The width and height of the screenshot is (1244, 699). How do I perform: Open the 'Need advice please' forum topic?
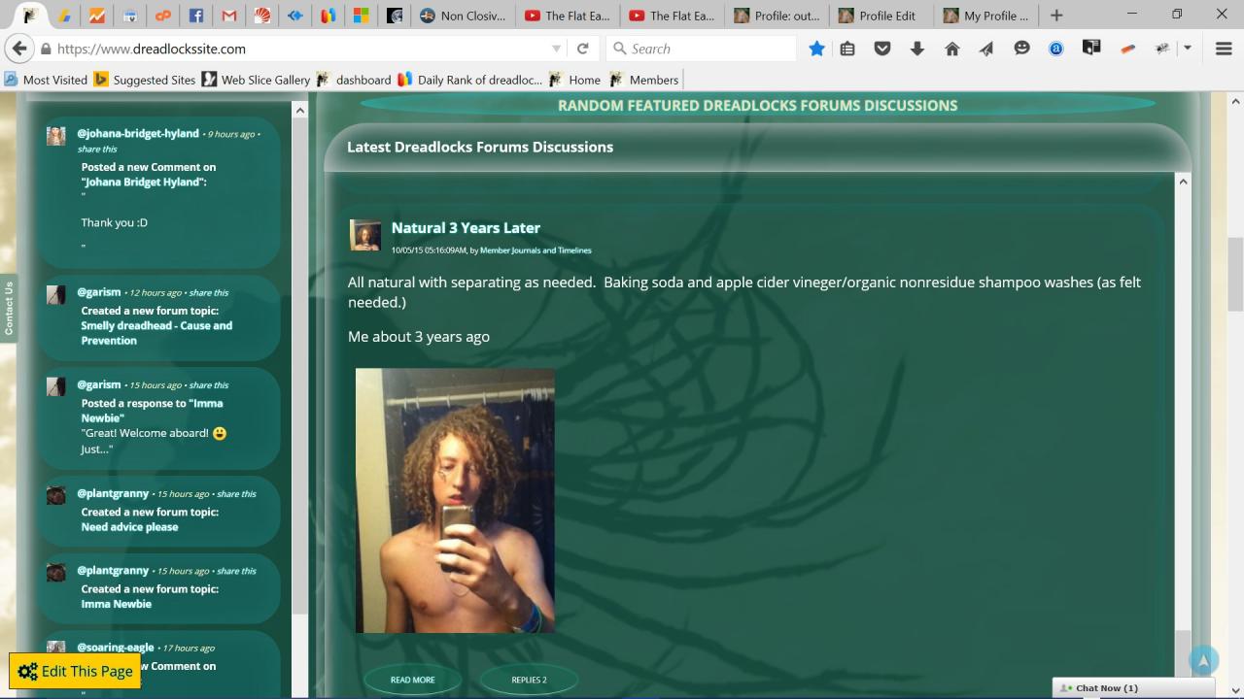(x=130, y=527)
